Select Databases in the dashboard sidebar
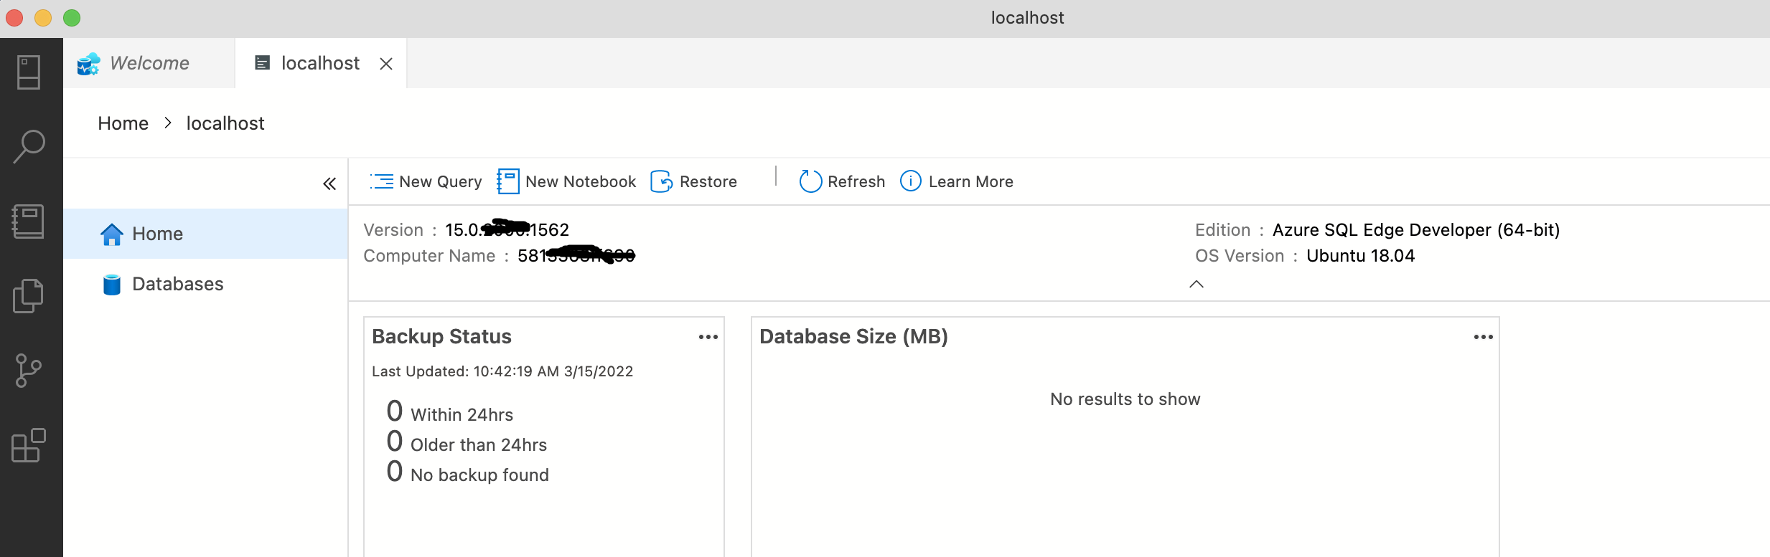Viewport: 1770px width, 557px height. [x=205, y=284]
